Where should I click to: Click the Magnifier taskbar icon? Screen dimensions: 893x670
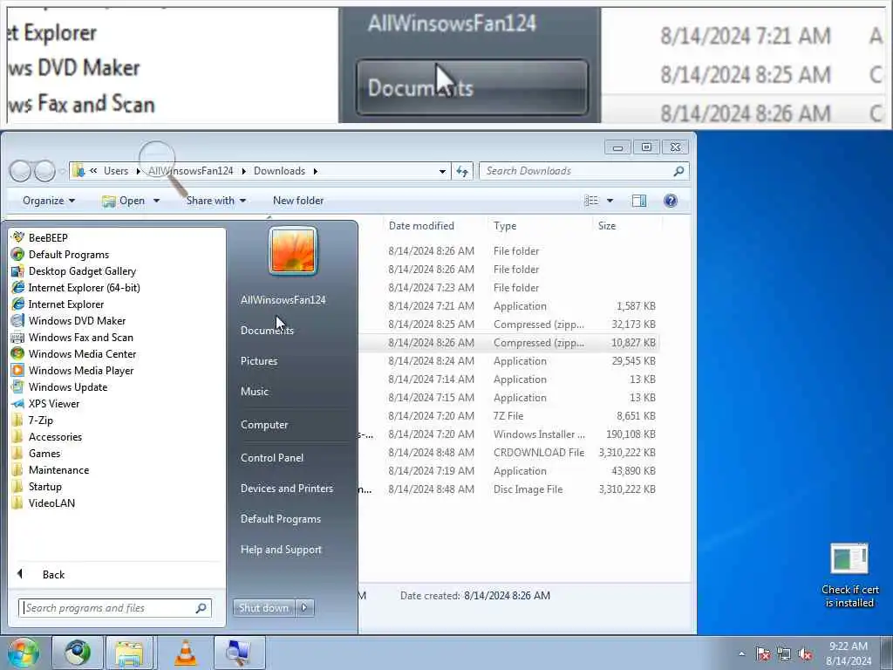[x=239, y=653]
